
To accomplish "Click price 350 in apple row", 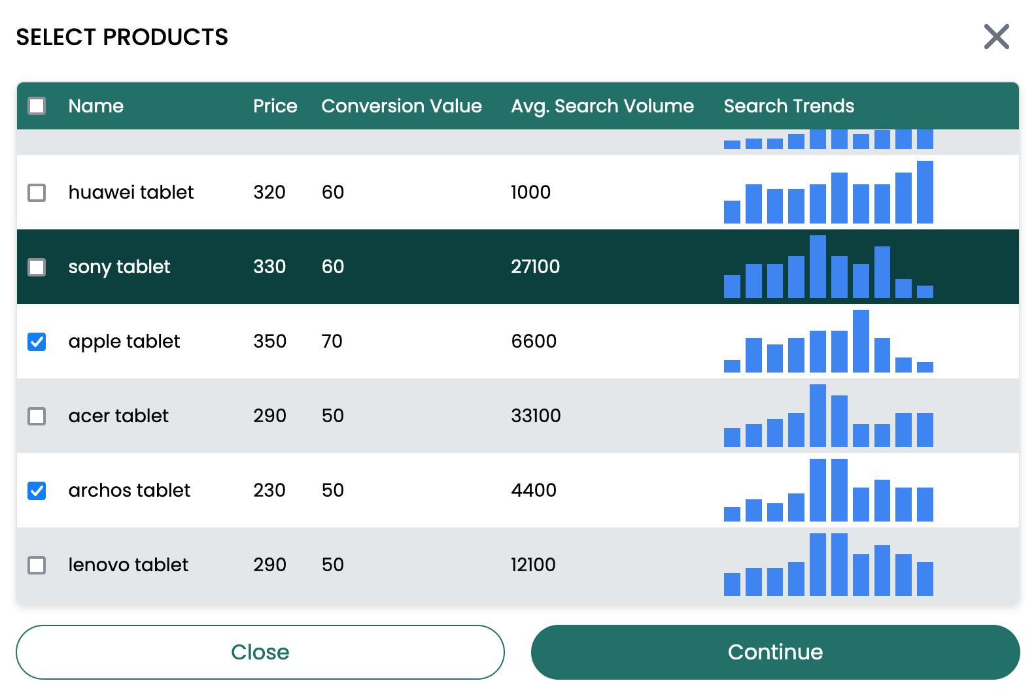I will (x=269, y=341).
